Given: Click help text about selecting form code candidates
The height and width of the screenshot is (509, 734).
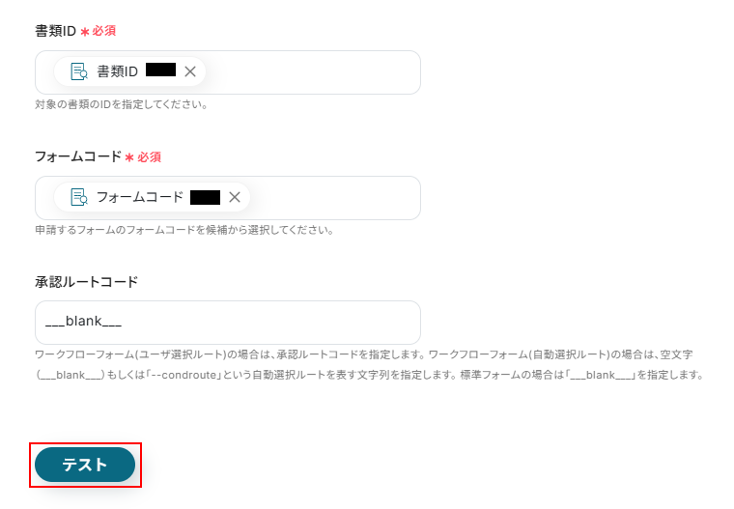Looking at the screenshot, I should coord(184,230).
